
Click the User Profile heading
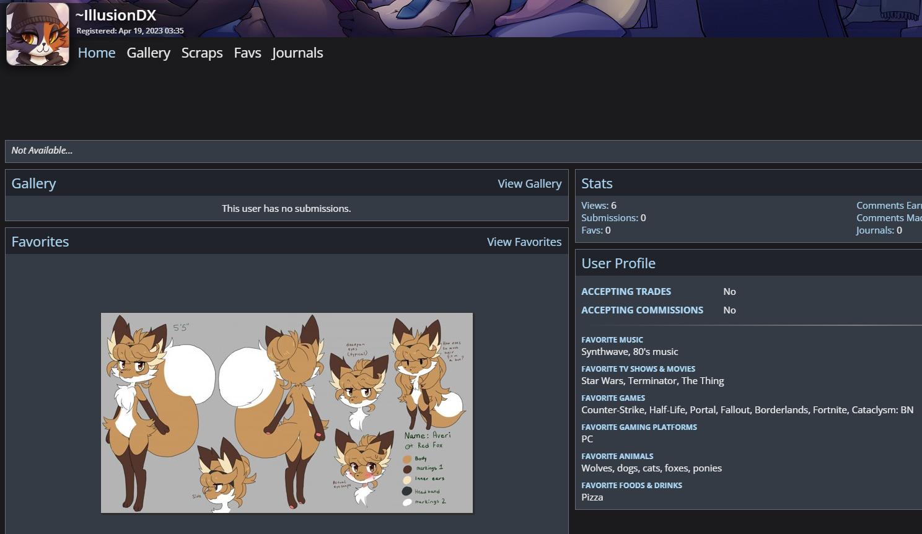coord(618,263)
